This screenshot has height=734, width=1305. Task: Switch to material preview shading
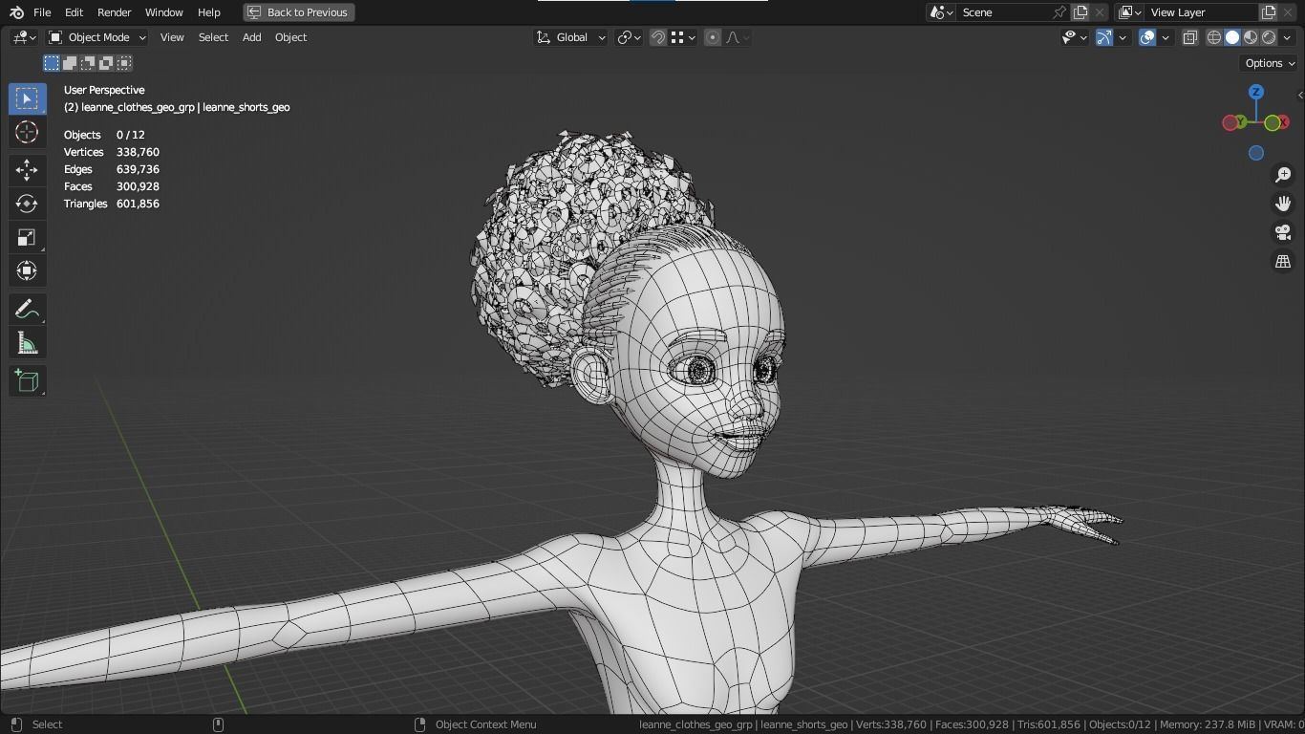point(1251,37)
